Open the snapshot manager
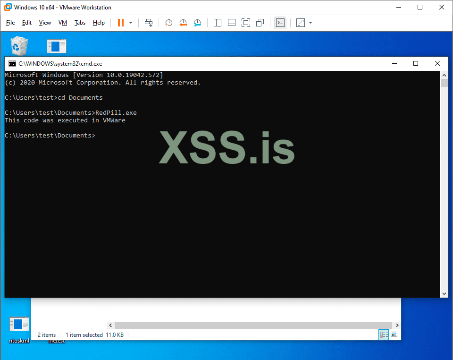Screen dimensions: 453x360 tap(197, 23)
